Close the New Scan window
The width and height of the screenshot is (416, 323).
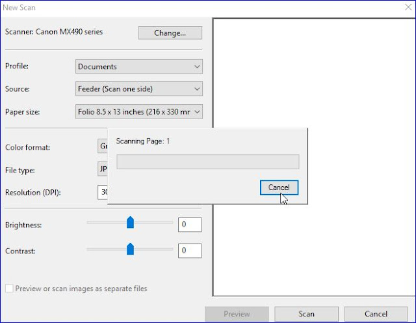(408, 7)
